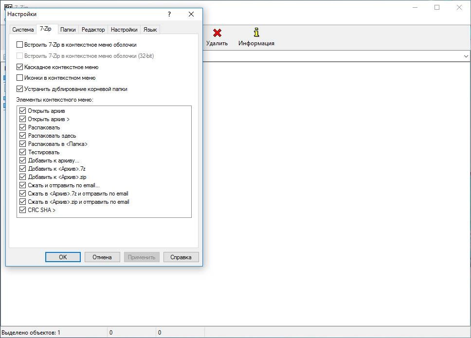Image resolution: width=471 pixels, height=338 pixels.
Task: Click the Элементы контекстного меню label
Action: [x=54, y=100]
